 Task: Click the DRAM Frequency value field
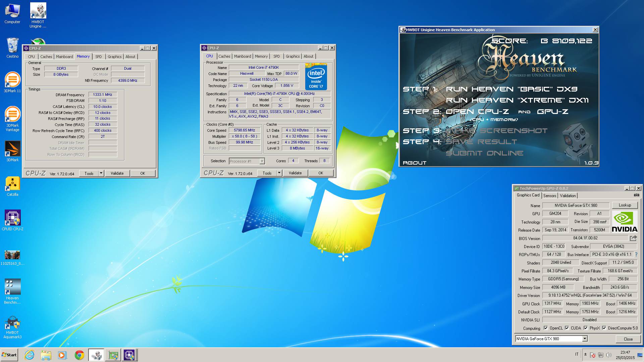tap(103, 95)
